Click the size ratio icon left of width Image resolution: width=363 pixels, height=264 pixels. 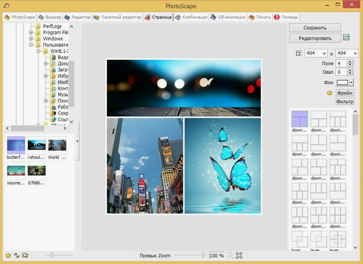(x=299, y=53)
